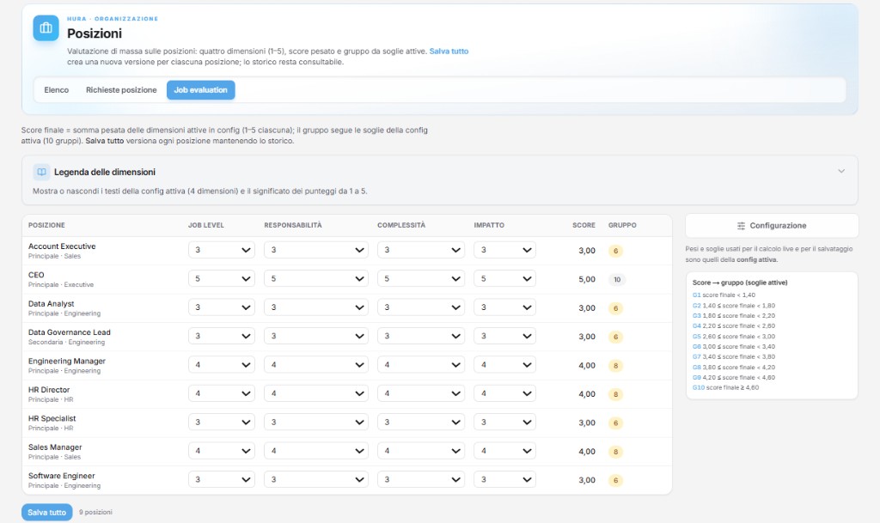This screenshot has height=523, width=880.
Task: Click the CEO position name
Action: pos(36,275)
